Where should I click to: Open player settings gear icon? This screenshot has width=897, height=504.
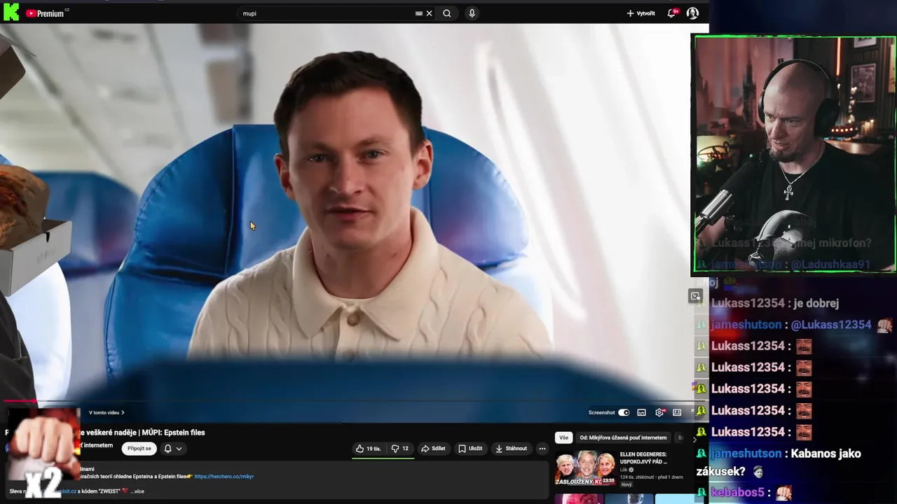(659, 413)
